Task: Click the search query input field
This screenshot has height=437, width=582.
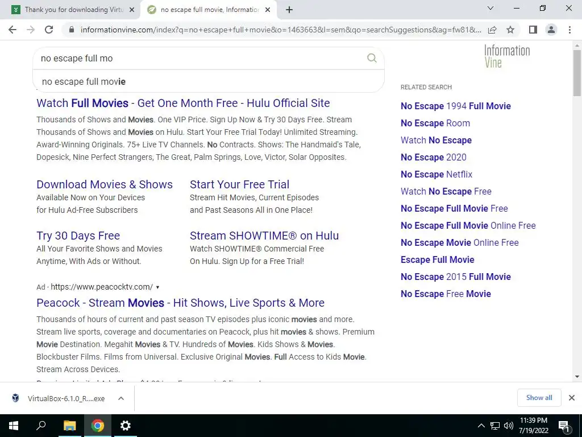Action: coord(201,58)
